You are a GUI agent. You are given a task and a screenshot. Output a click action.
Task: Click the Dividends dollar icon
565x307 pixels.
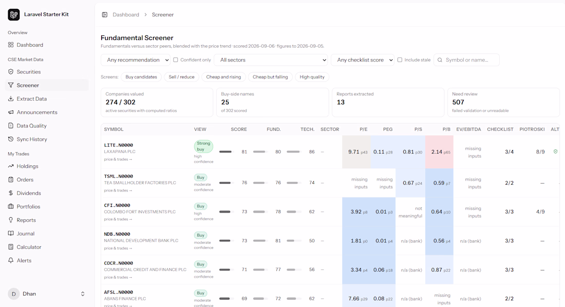click(x=11, y=193)
